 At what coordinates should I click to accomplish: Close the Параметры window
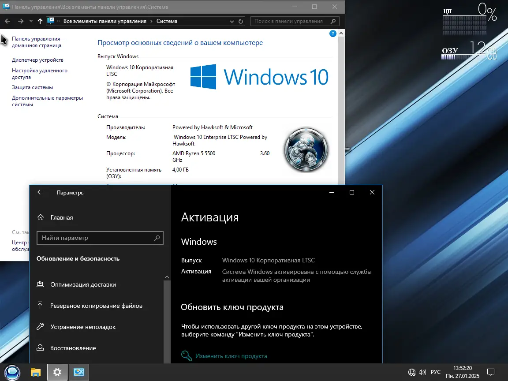[x=372, y=192]
